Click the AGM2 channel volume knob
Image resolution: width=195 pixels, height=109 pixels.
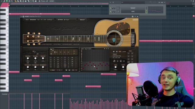[115, 12]
